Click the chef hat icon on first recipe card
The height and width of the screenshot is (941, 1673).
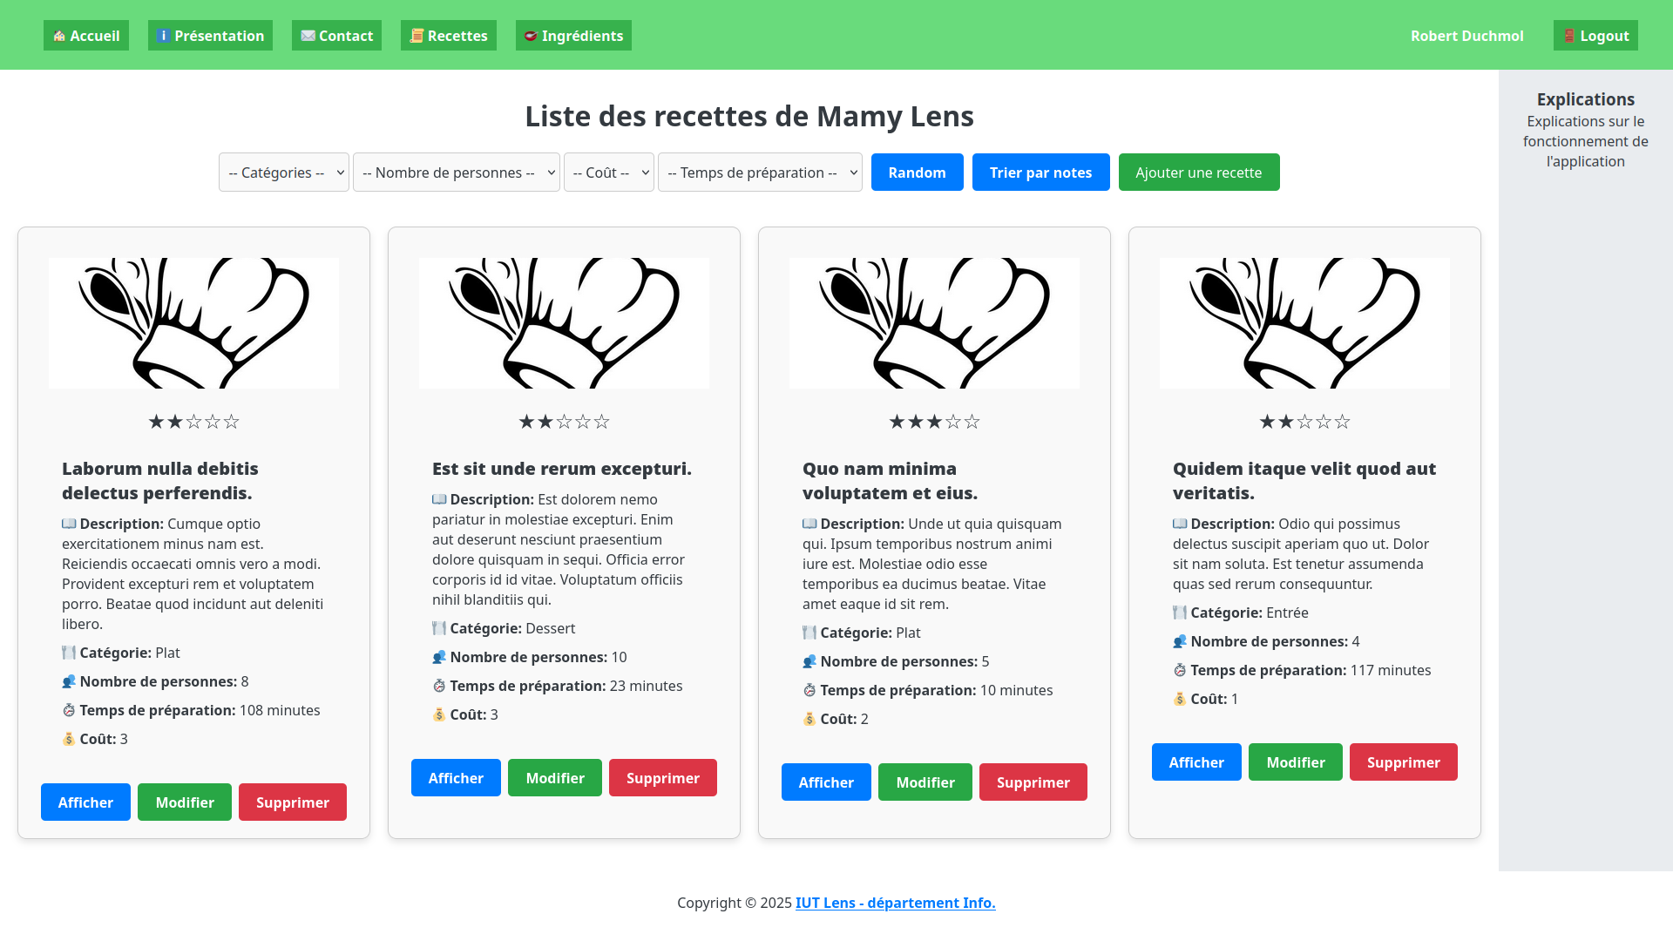[x=193, y=323]
